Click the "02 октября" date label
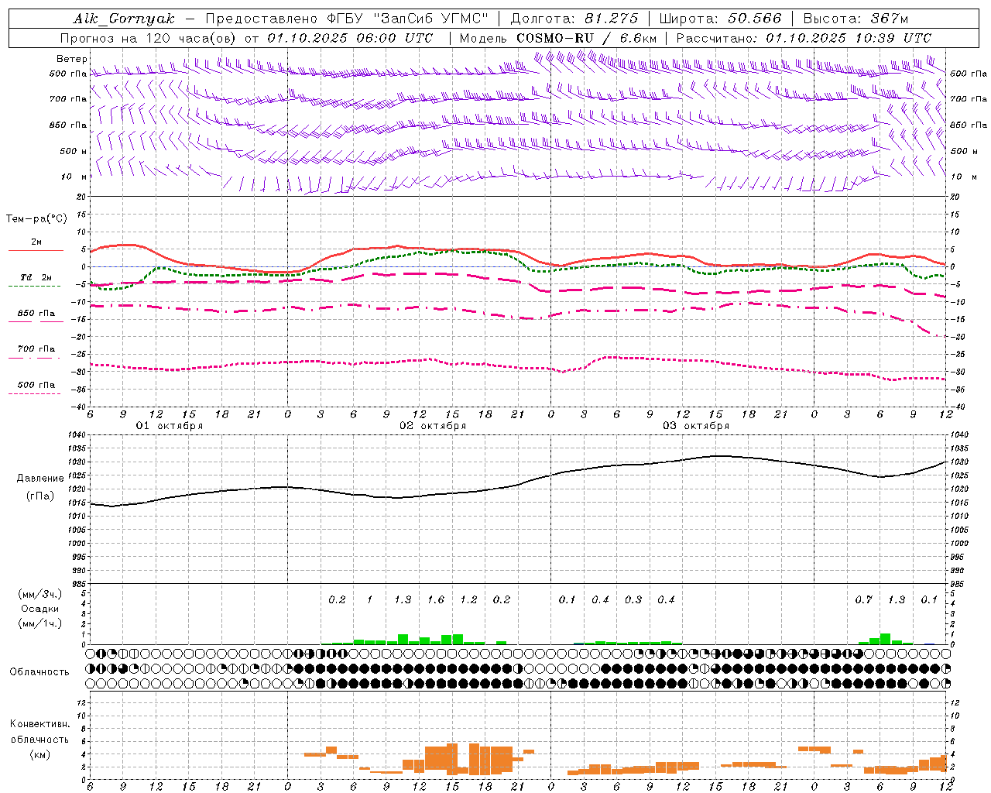Screen dimensions: 991x793 click(433, 426)
